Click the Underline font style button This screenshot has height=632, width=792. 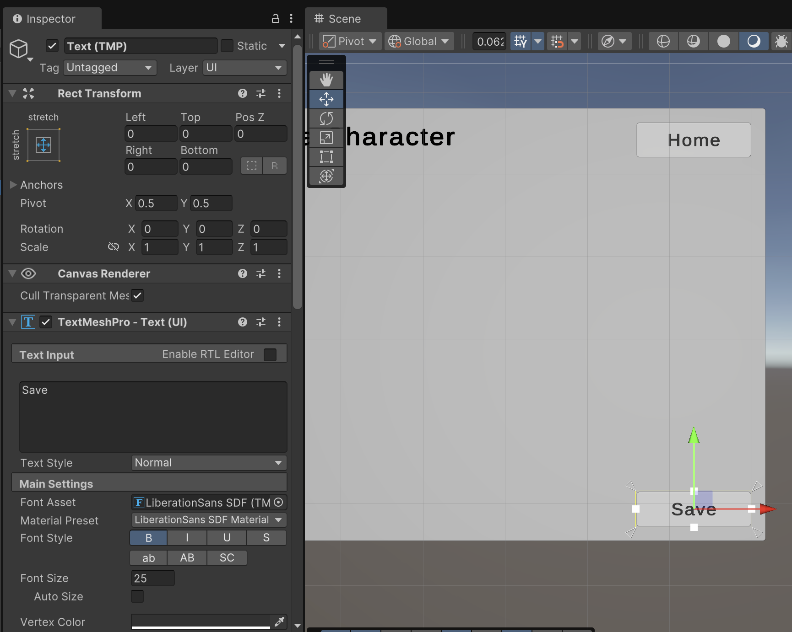click(227, 538)
